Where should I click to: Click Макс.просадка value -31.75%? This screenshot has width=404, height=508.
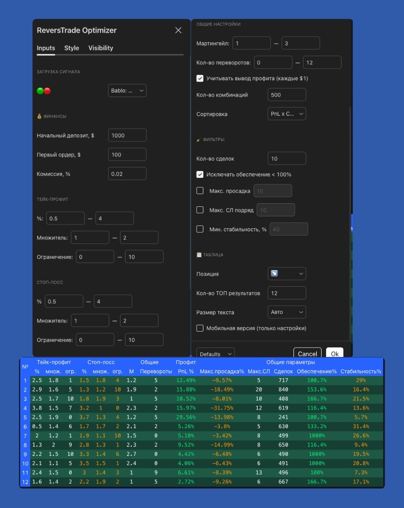tap(222, 408)
